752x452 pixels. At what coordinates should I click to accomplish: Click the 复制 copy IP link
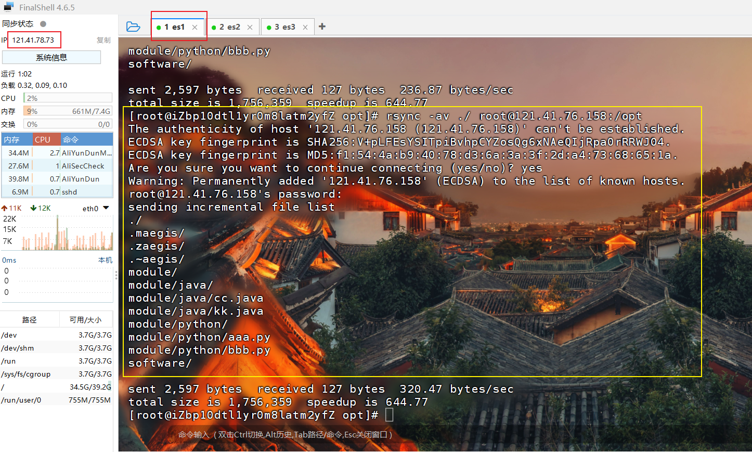click(103, 40)
